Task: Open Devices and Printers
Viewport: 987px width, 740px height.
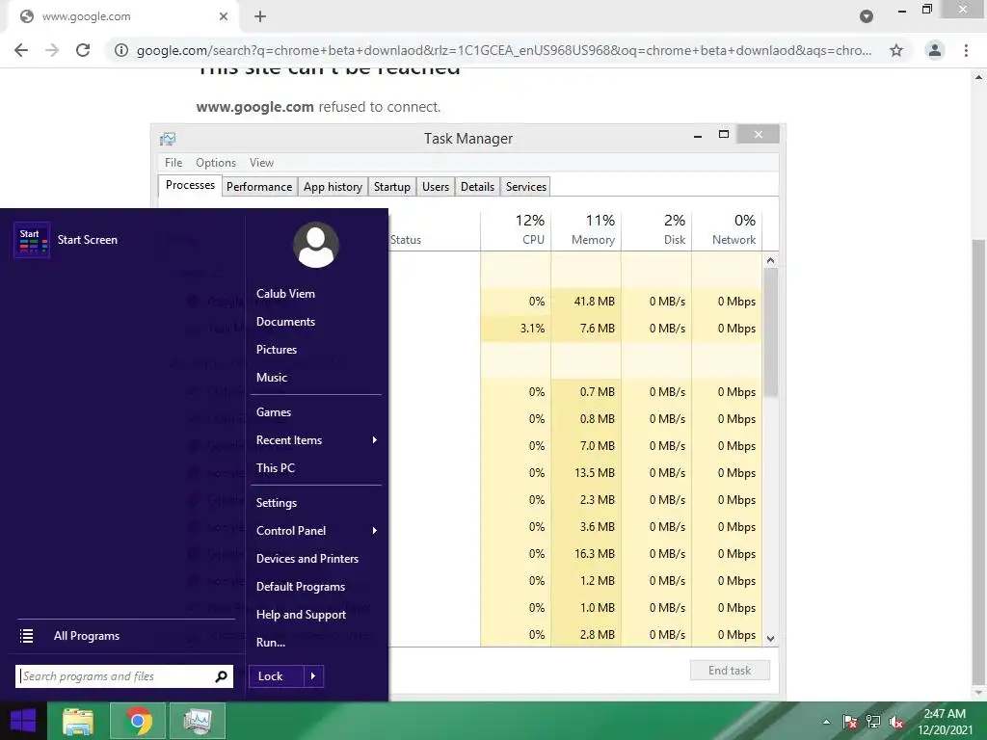Action: (307, 559)
